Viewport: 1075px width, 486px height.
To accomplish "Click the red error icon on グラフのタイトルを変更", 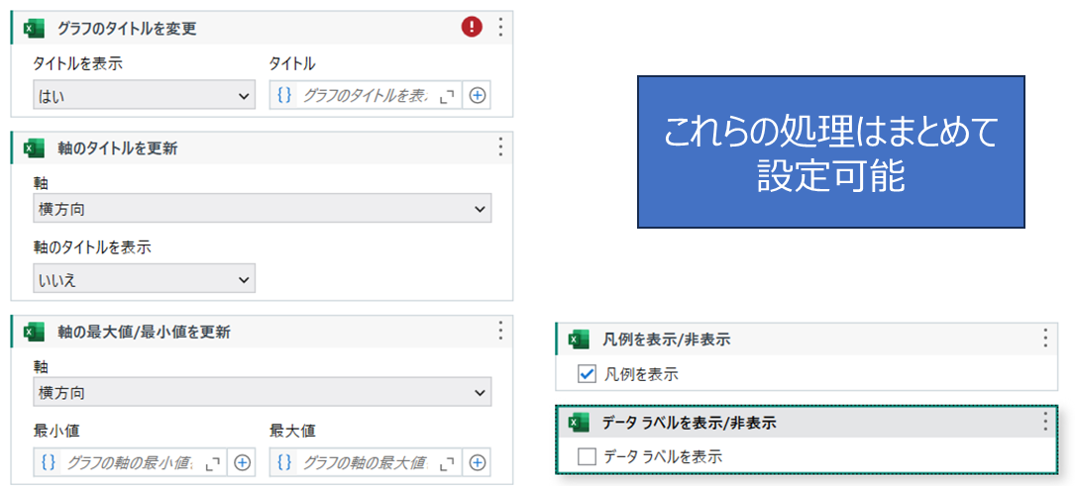I will pyautogui.click(x=472, y=28).
